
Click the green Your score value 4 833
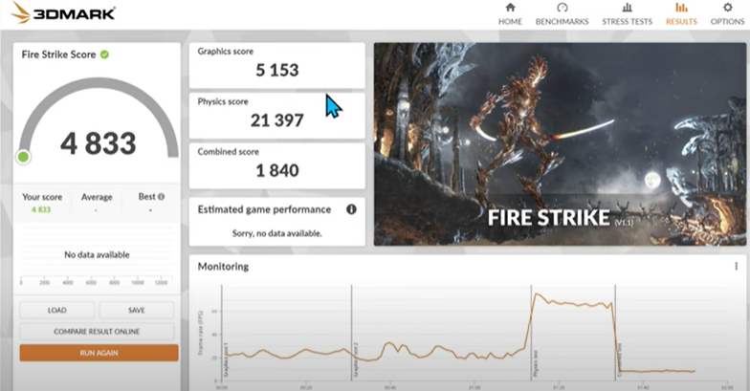[41, 209]
